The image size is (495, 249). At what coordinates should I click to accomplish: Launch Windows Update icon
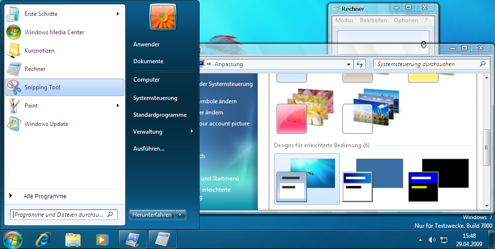click(14, 124)
